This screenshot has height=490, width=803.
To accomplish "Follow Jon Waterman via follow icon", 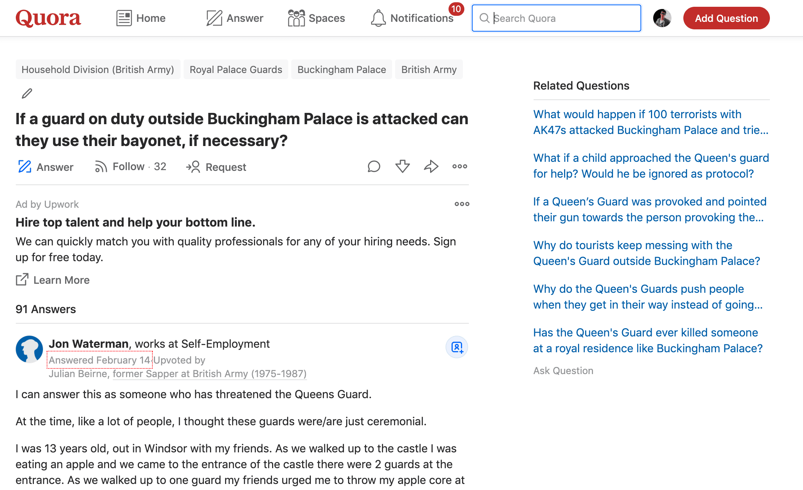I will [x=457, y=347].
